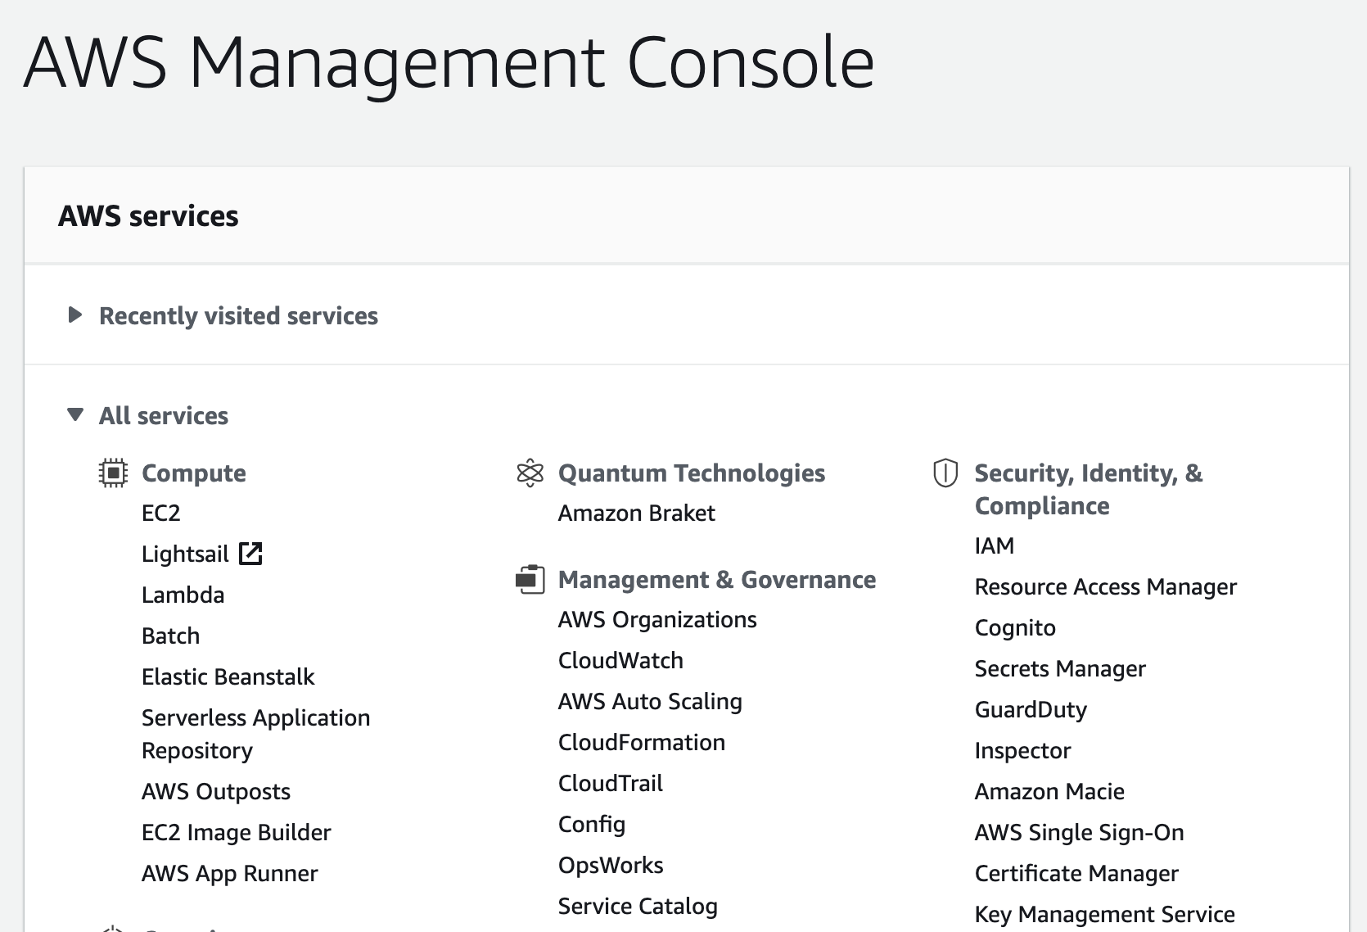Select Elastic Beanstalk
This screenshot has width=1367, height=932.
(x=228, y=676)
